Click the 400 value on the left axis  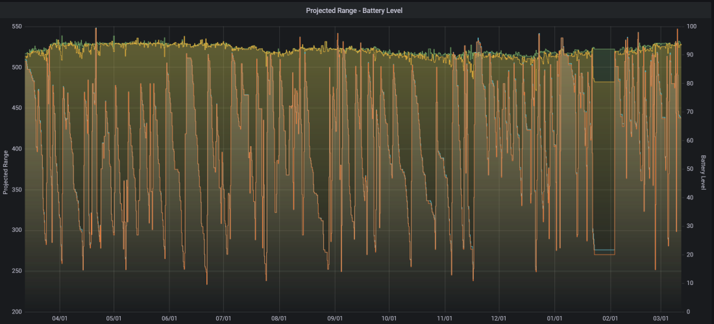16,149
